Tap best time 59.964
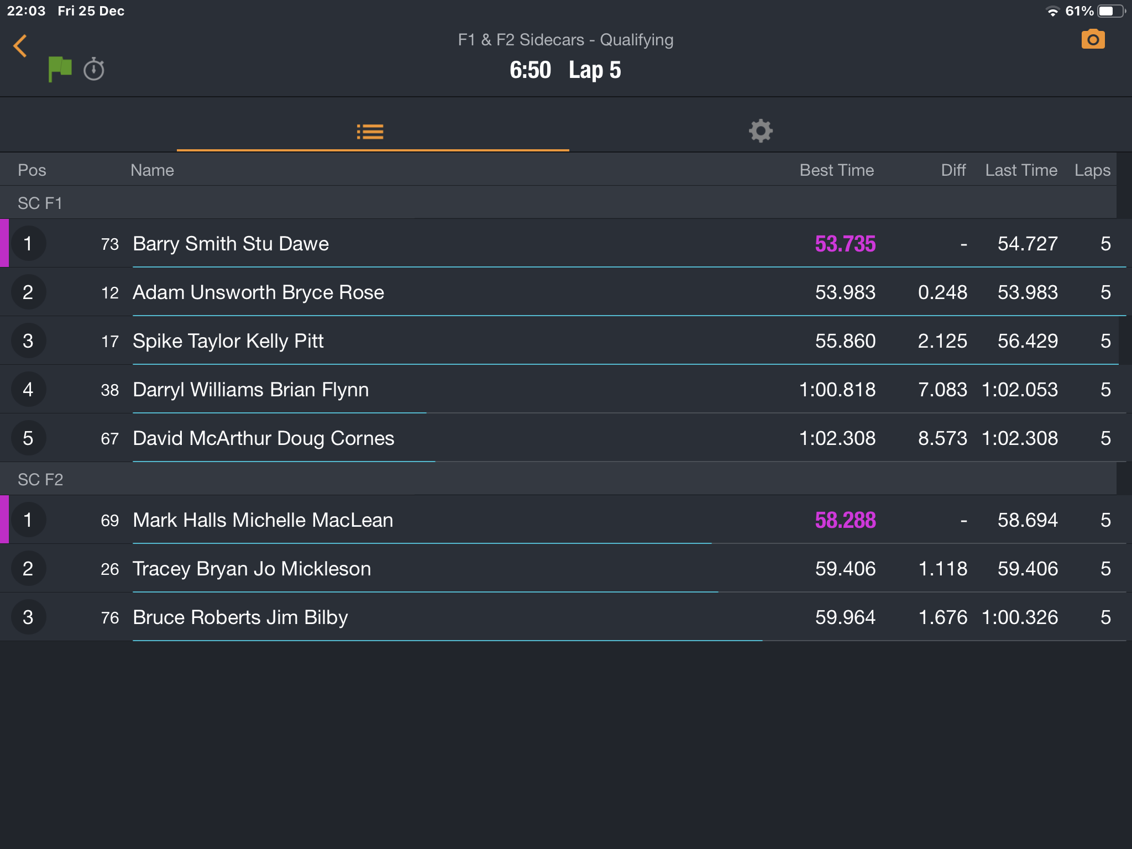The height and width of the screenshot is (849, 1132). click(x=845, y=617)
